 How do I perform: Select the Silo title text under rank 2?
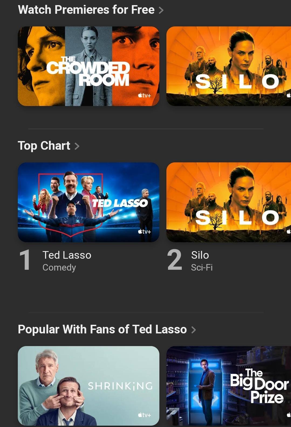pos(200,255)
